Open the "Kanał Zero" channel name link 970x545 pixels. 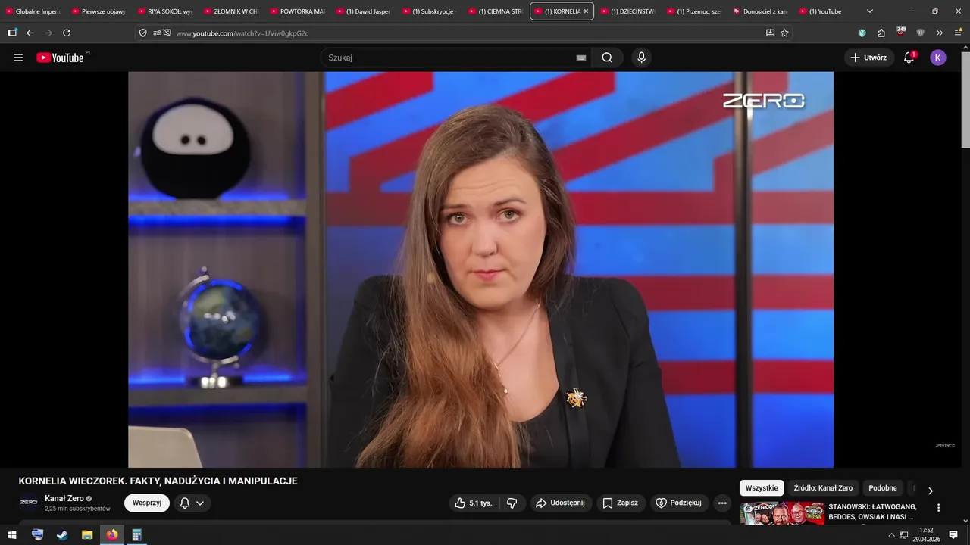click(64, 498)
